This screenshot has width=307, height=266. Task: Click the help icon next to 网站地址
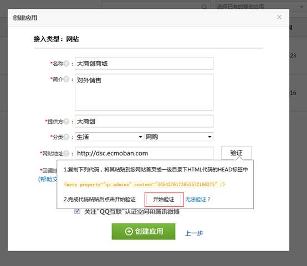(x=66, y=153)
